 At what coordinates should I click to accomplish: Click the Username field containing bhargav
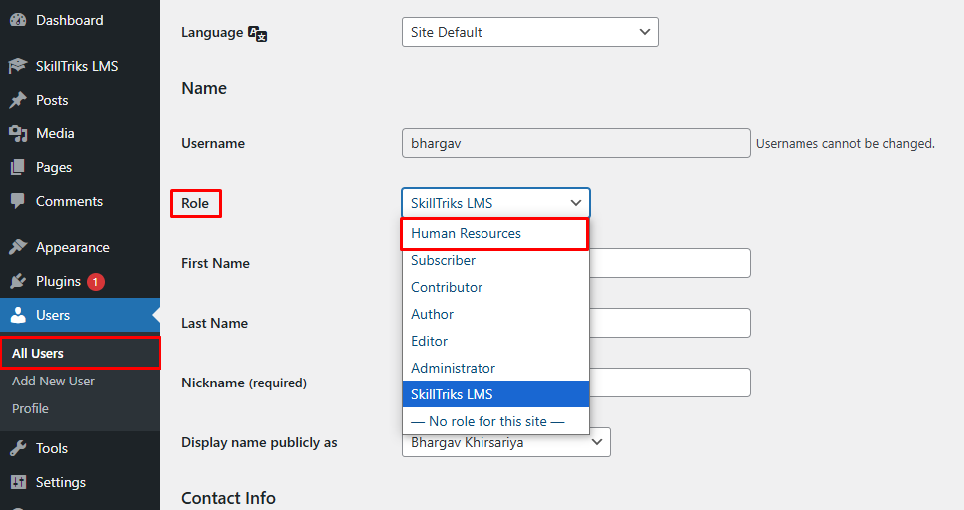click(576, 143)
